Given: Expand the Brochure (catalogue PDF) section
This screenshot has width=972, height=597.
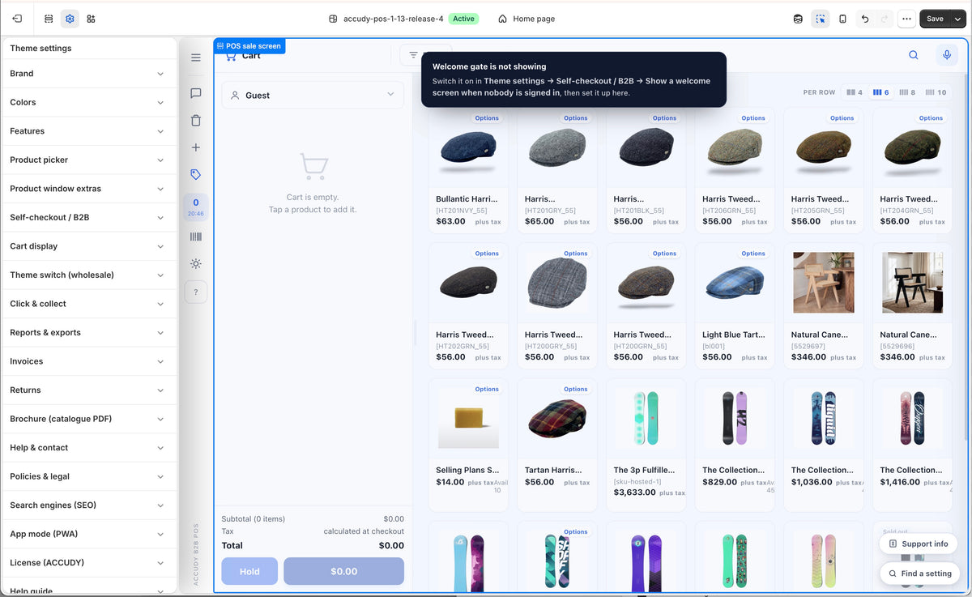Looking at the screenshot, I should click(87, 419).
